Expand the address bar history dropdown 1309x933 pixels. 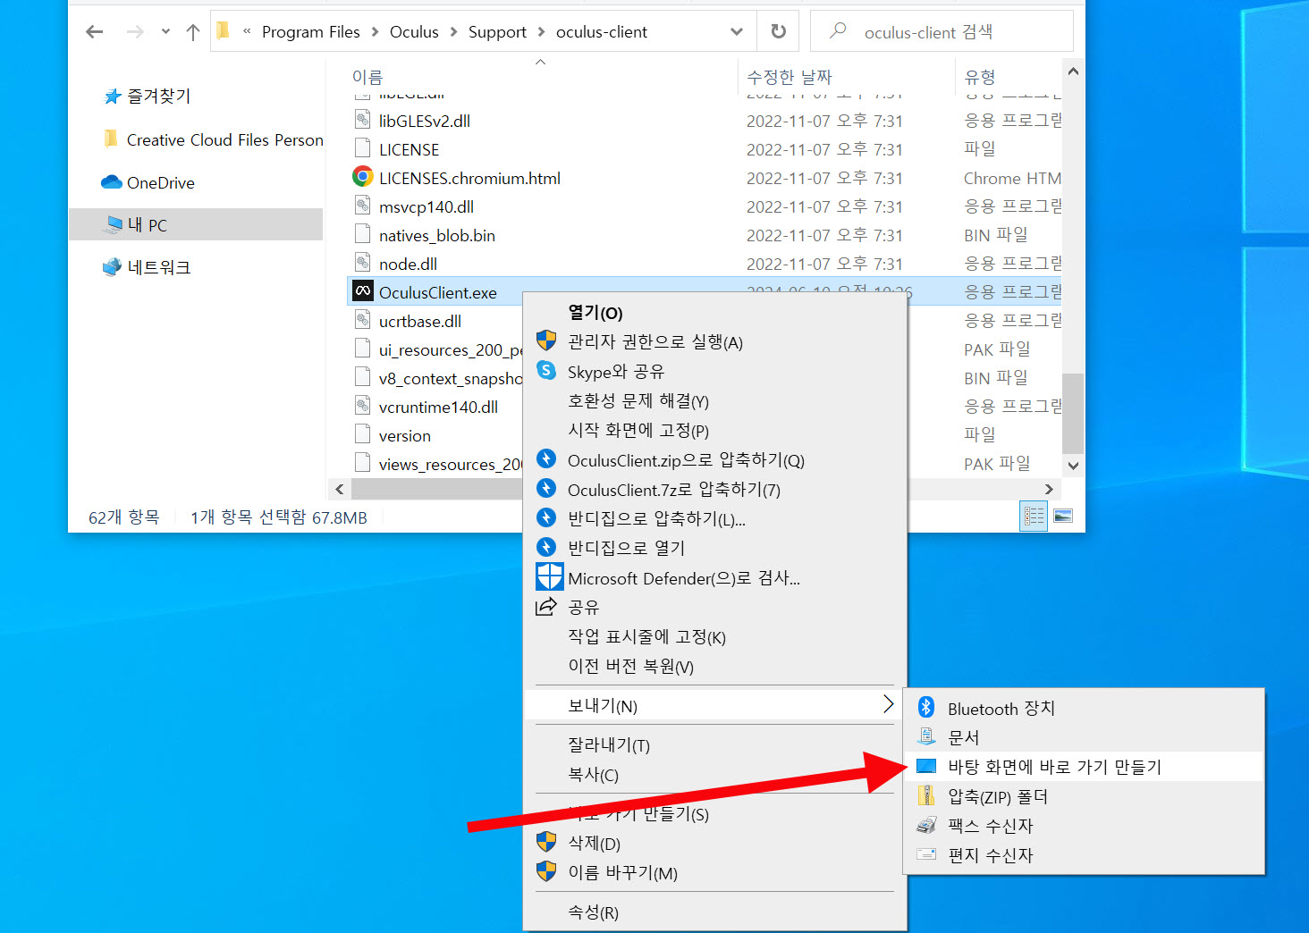(x=737, y=32)
